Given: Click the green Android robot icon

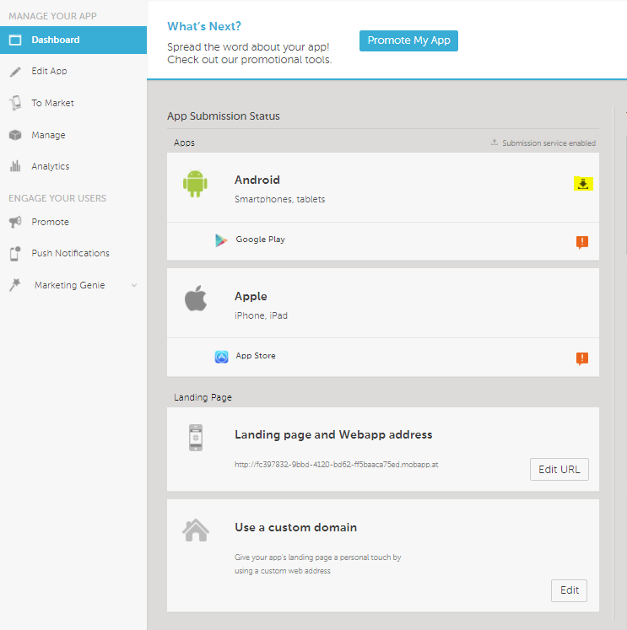Looking at the screenshot, I should click(195, 183).
